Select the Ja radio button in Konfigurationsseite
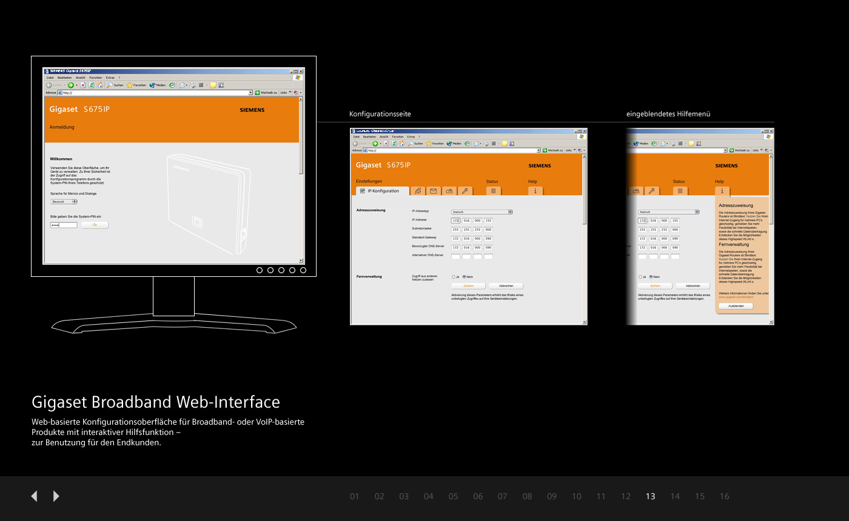Image resolution: width=849 pixels, height=521 pixels. [454, 277]
